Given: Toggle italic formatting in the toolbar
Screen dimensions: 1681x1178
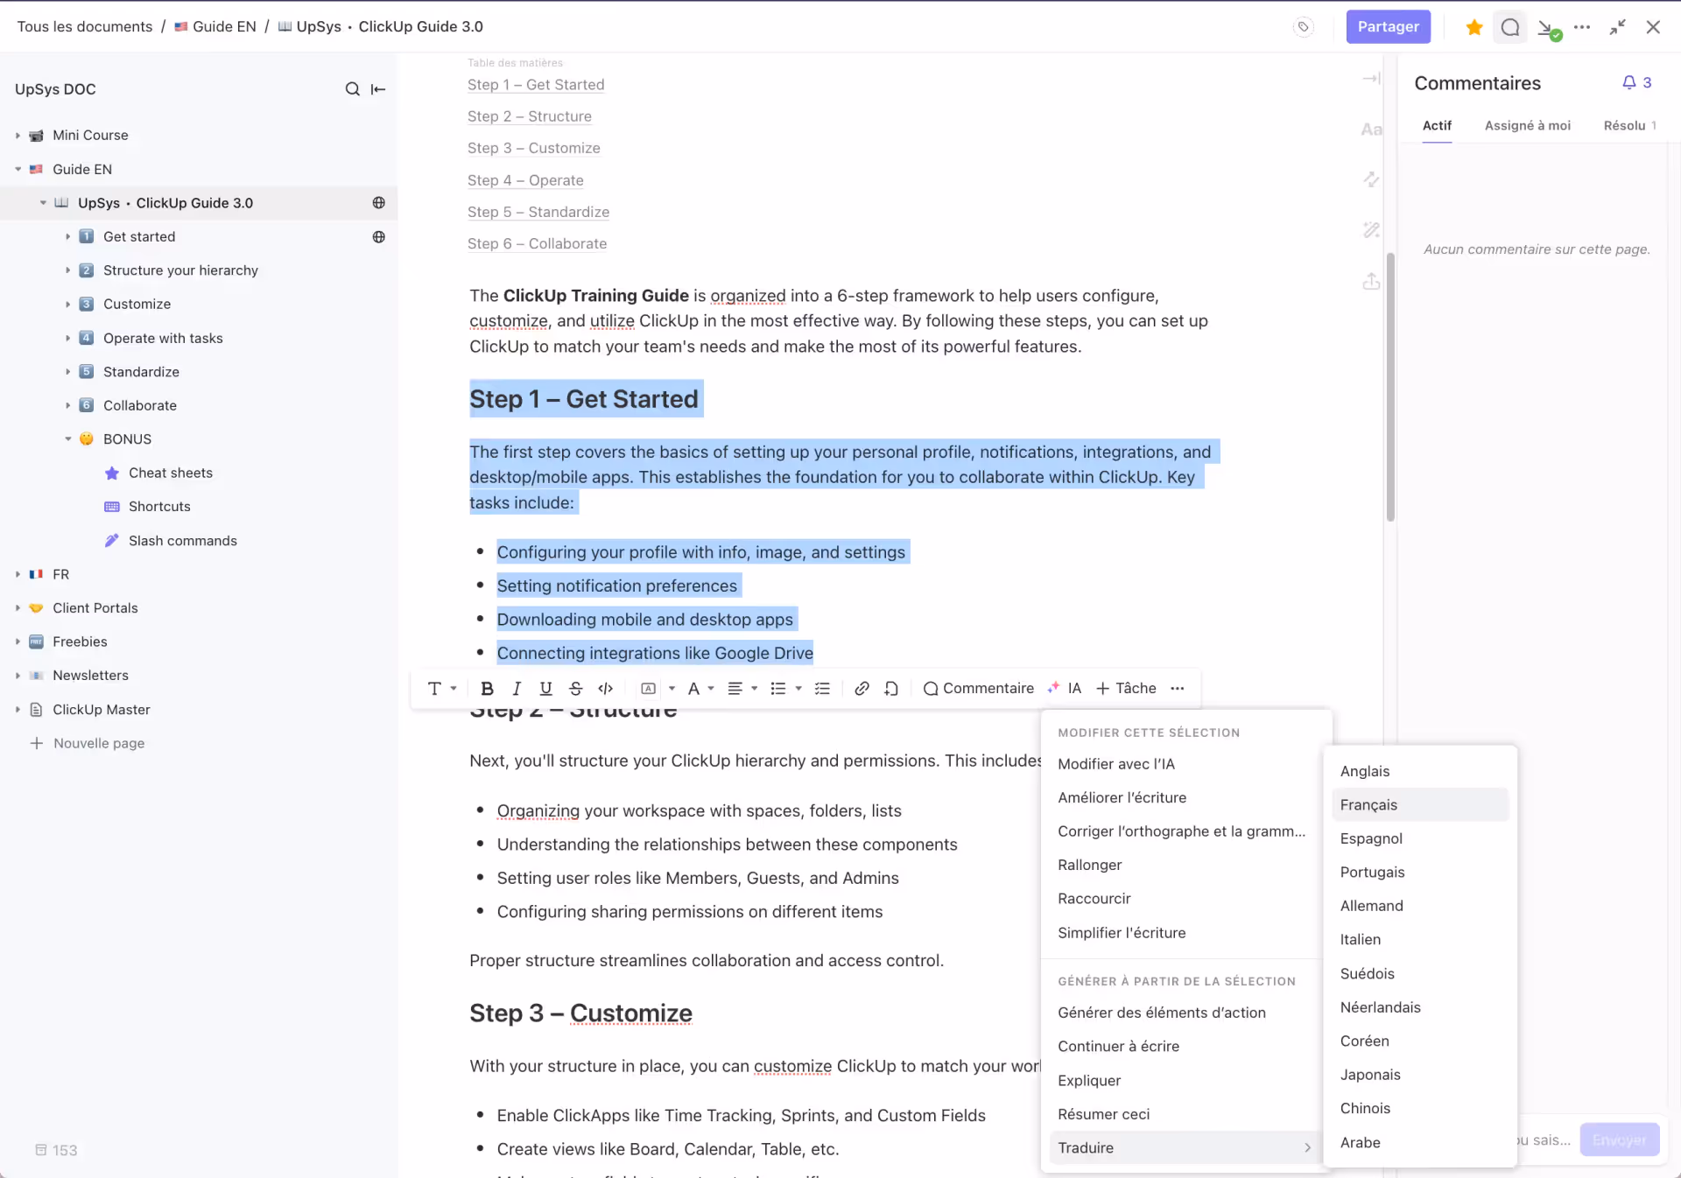Looking at the screenshot, I should pos(517,689).
